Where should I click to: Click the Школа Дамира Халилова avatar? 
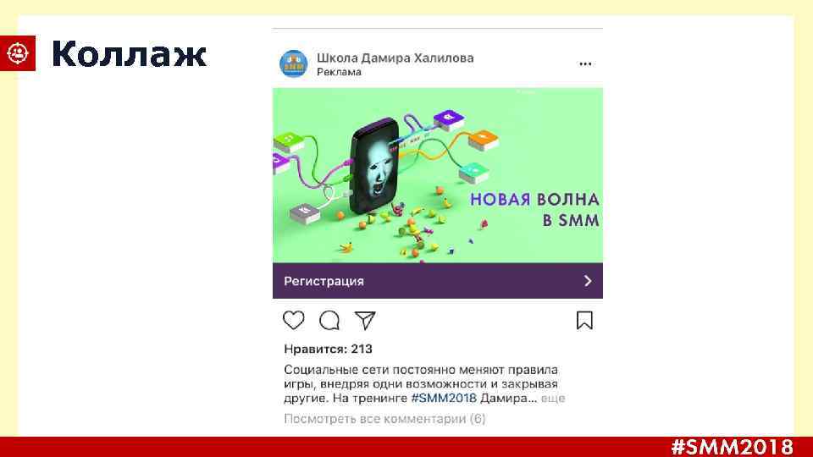click(x=294, y=63)
